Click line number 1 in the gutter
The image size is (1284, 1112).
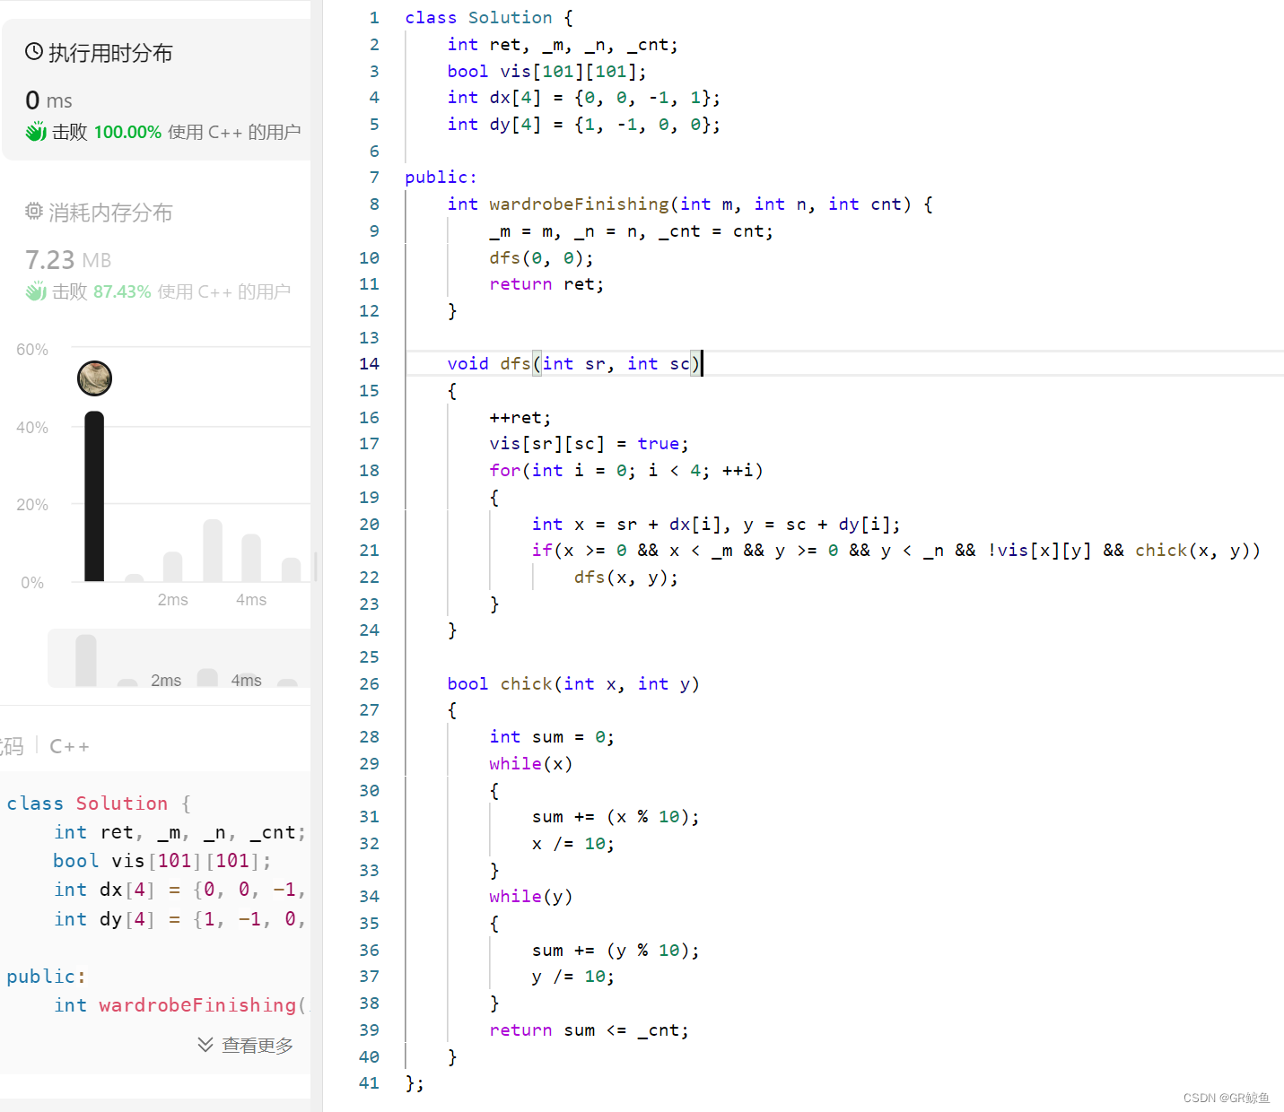coord(374,17)
